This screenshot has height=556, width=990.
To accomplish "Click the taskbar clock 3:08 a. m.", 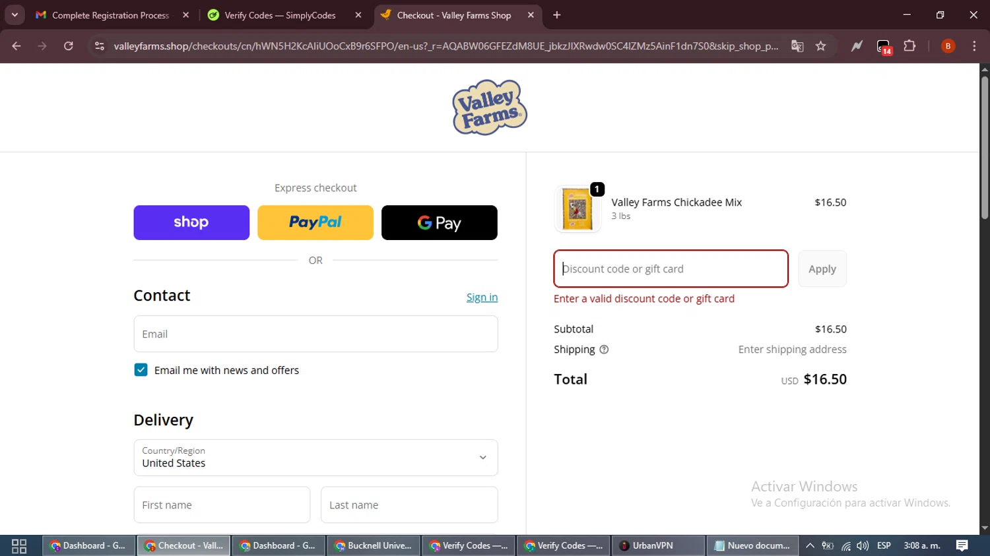I will (921, 545).
